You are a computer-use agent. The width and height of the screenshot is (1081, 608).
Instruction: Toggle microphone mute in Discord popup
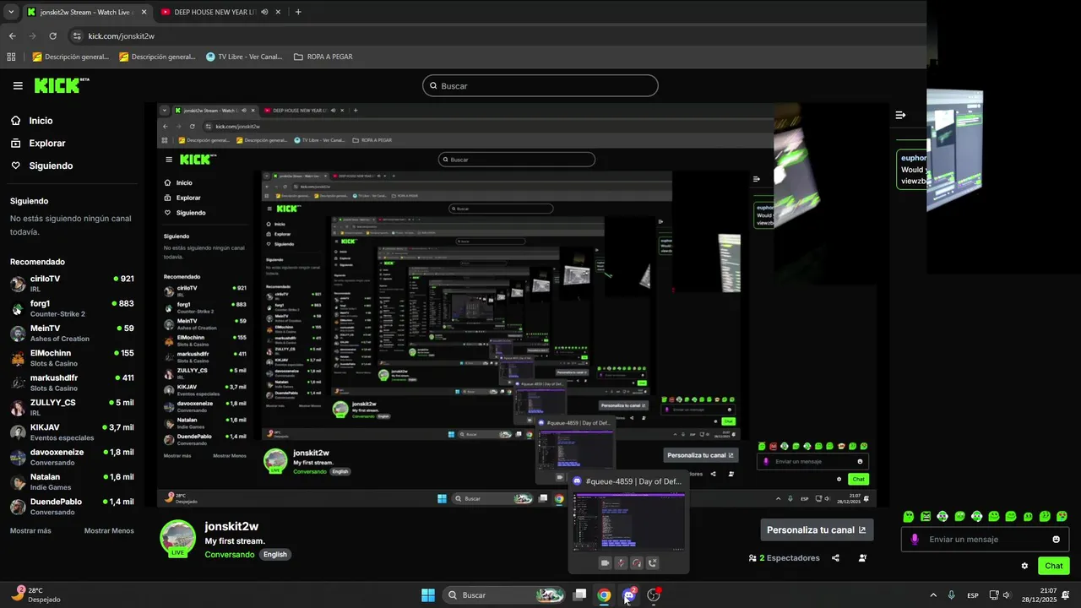pos(621,563)
